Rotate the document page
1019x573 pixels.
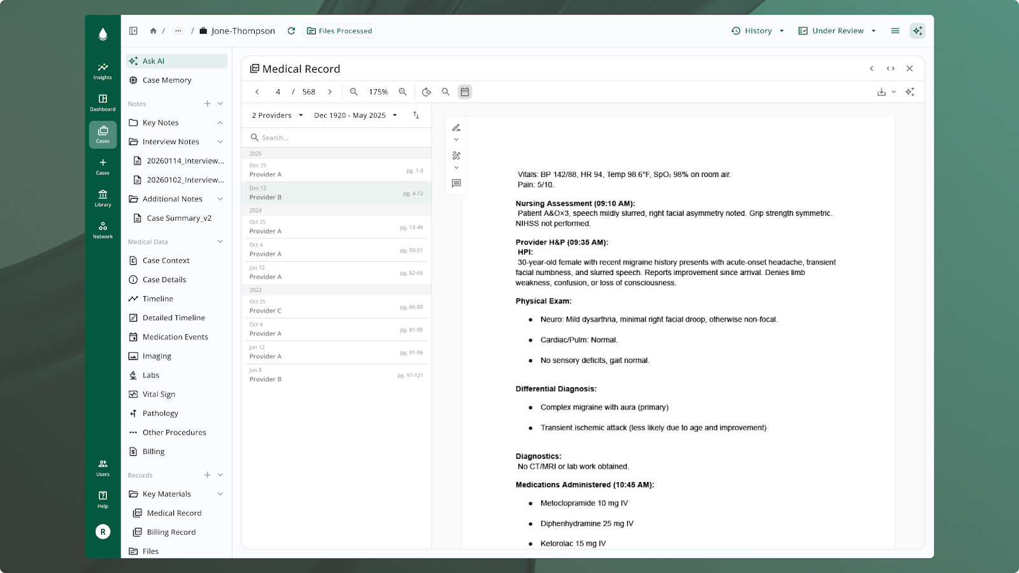coord(426,92)
